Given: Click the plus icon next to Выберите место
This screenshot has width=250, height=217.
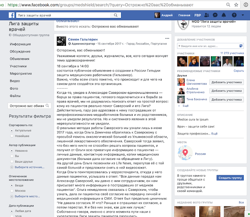Looking at the screenshot, I should 12,196.
